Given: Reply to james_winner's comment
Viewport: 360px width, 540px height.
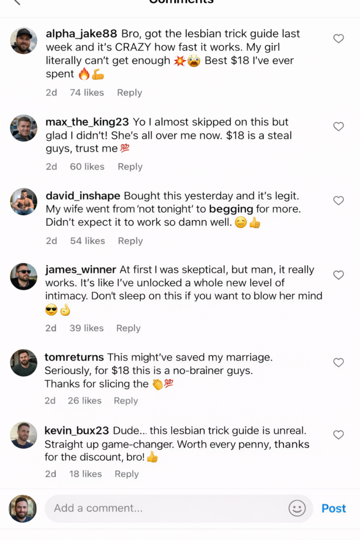Looking at the screenshot, I should (129, 328).
